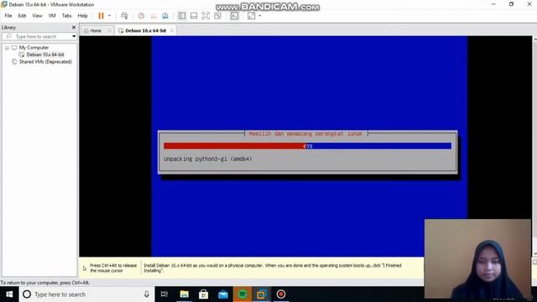537x302 pixels.
Task: Pause the virtual machine with the orange button
Action: click(x=101, y=16)
